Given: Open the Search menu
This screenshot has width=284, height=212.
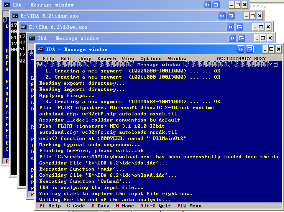Looking at the screenshot, I should [107, 59].
